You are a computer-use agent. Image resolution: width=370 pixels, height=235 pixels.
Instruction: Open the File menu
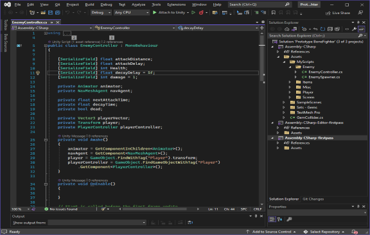(17, 4)
